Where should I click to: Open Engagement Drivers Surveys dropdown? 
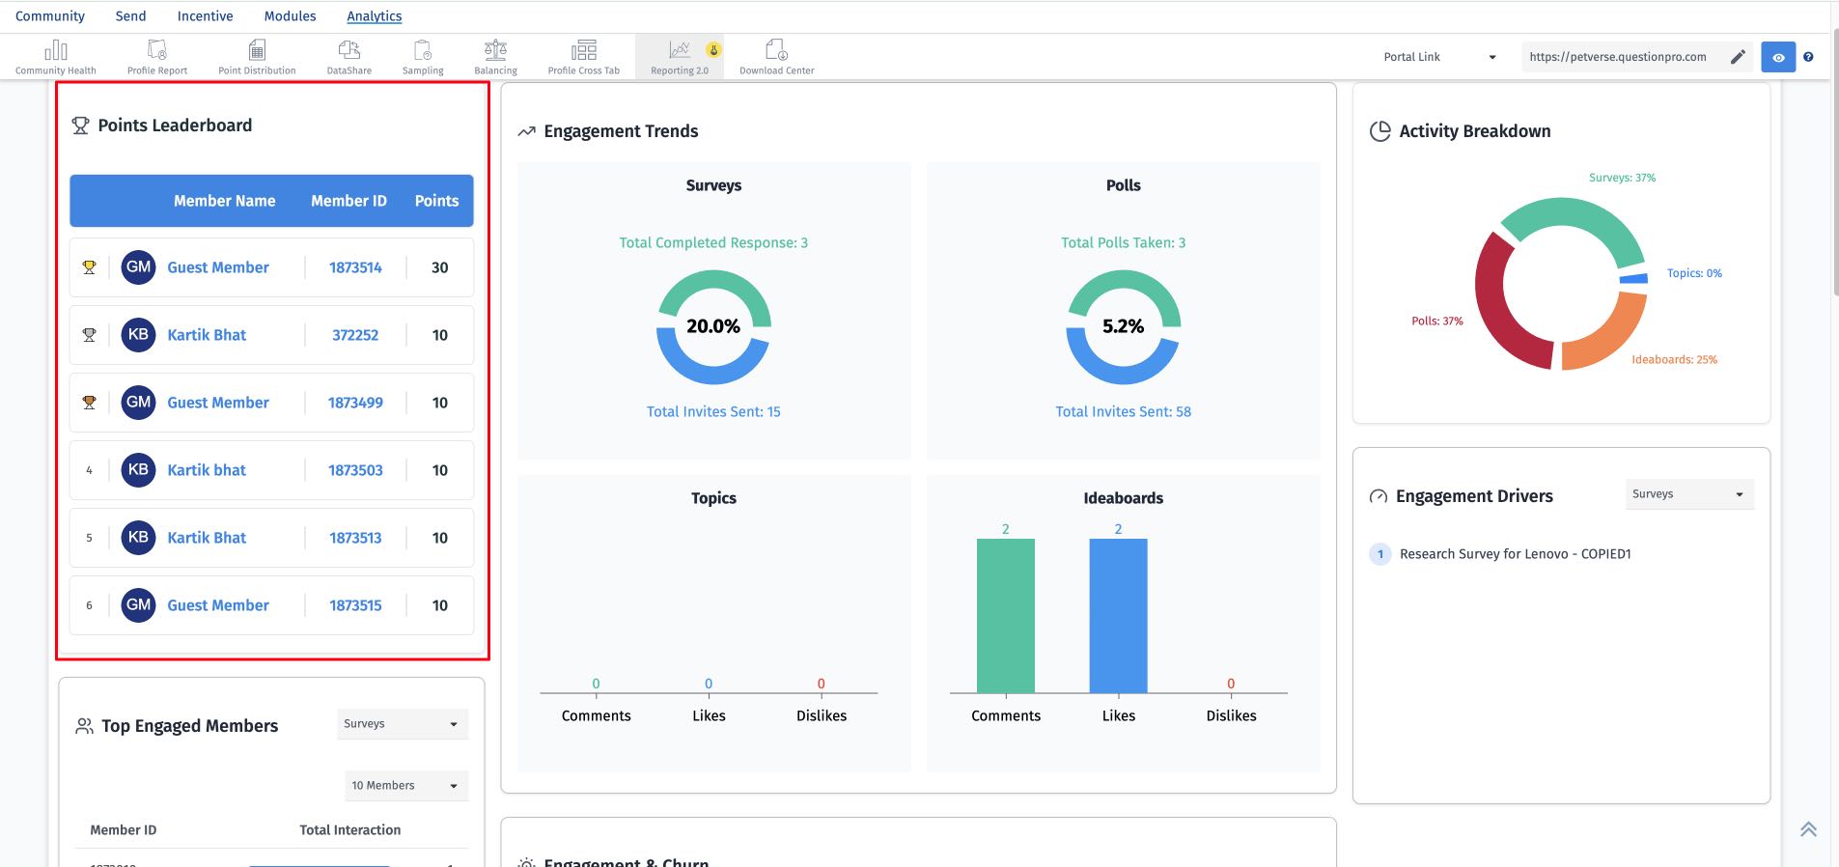click(1689, 494)
